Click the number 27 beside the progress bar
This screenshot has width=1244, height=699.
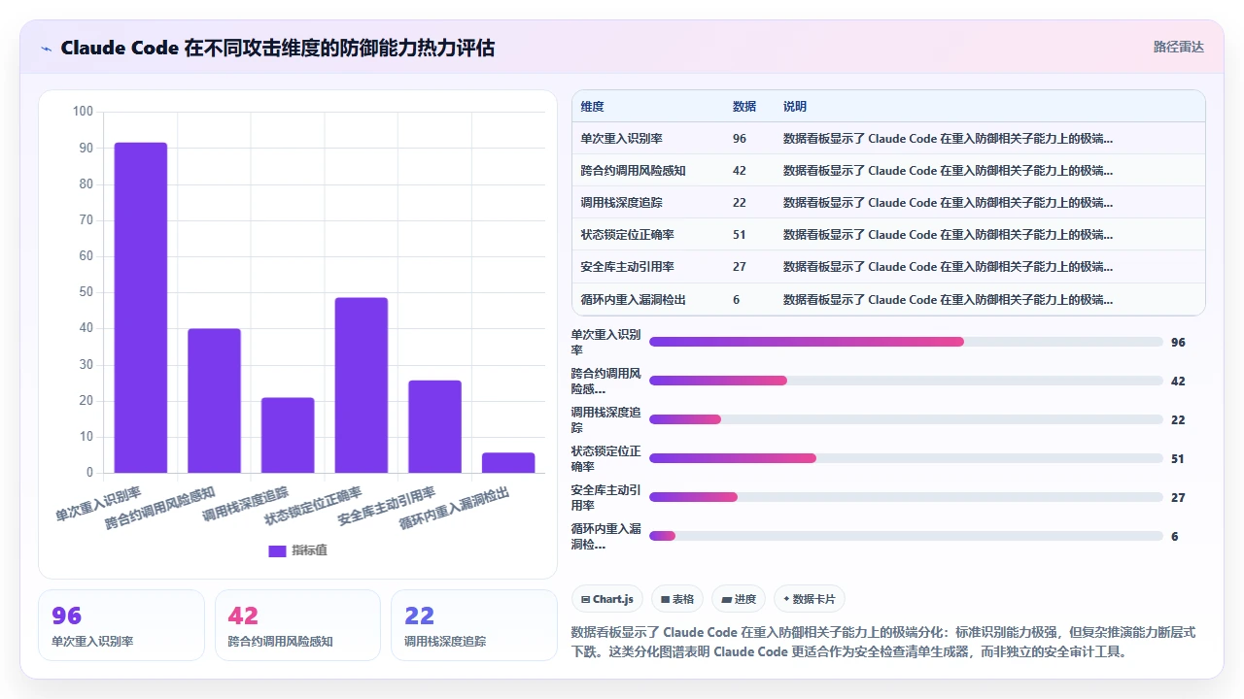click(1178, 497)
